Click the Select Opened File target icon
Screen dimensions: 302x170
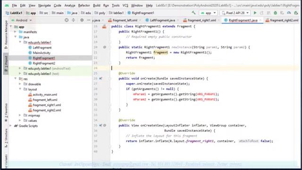(67, 20)
